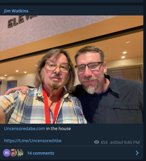Click the purple BS commenter avatar
146x161 pixels.
7,153
